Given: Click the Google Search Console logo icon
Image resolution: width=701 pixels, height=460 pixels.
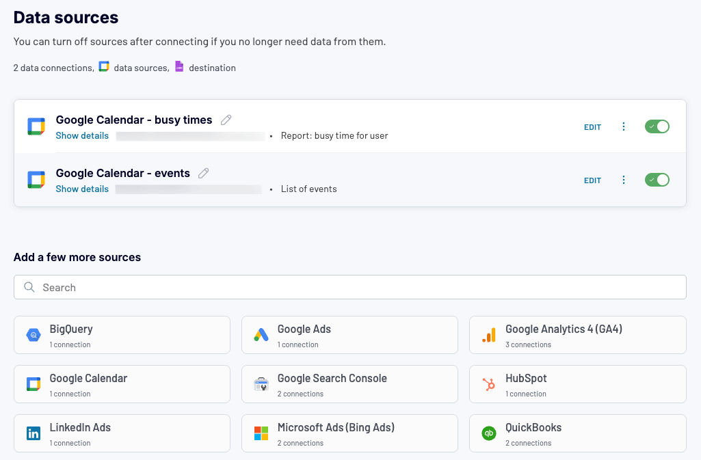Looking at the screenshot, I should tap(261, 384).
